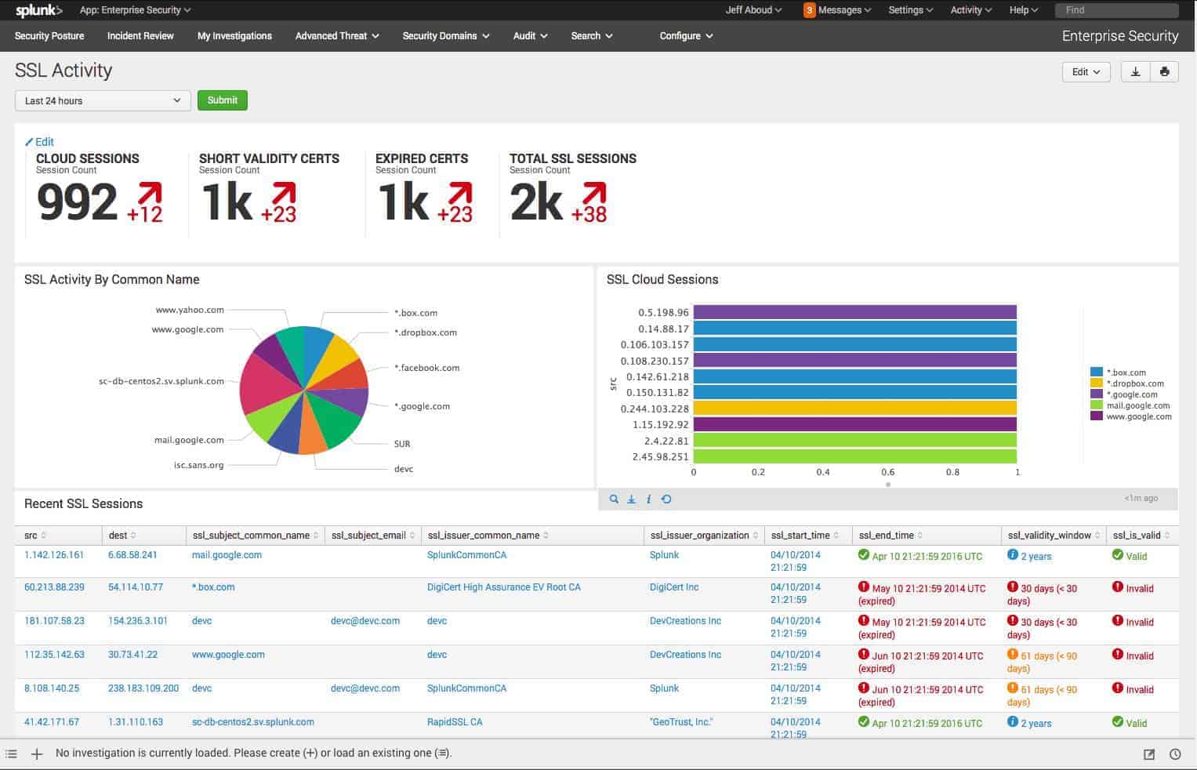This screenshot has height=770, width=1197.
Task: Open the Edit dropdown button
Action: click(1086, 71)
